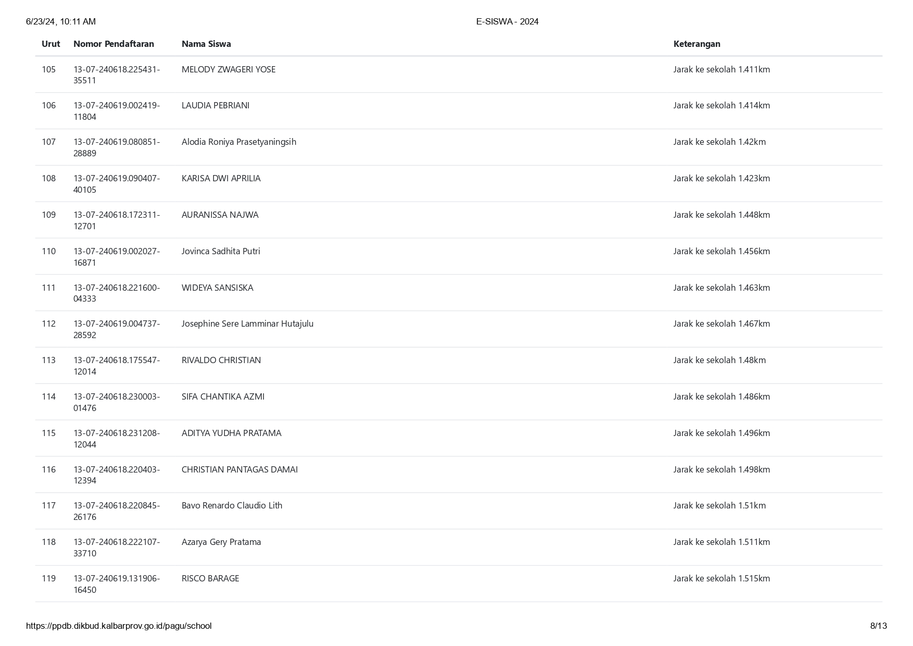Click 'Jarak ke sekolah 1.42km'
Viewport: 913px width, 646px height.
coord(719,142)
